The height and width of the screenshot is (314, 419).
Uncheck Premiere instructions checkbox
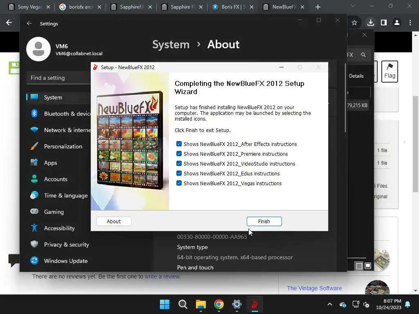(x=179, y=154)
